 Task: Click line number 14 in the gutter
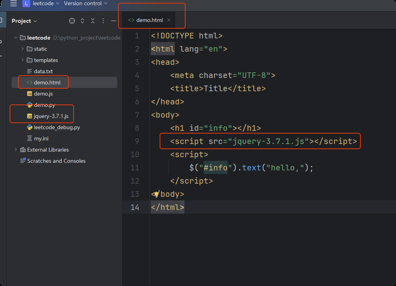coord(135,208)
